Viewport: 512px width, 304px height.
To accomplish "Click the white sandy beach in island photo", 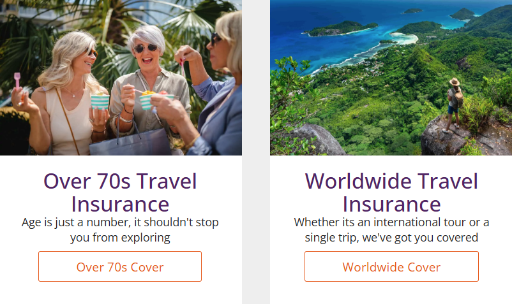I will pyautogui.click(x=406, y=38).
